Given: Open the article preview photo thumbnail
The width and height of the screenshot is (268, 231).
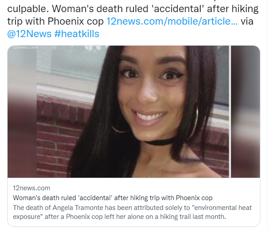Looking at the screenshot, I should [134, 111].
